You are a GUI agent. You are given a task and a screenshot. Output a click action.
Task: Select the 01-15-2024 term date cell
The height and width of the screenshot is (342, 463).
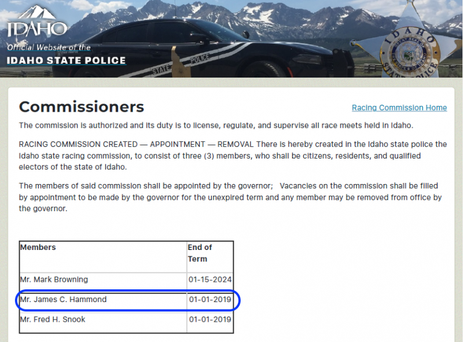pyautogui.click(x=210, y=280)
